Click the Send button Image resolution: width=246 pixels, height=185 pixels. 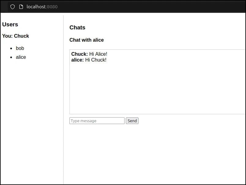(132, 121)
